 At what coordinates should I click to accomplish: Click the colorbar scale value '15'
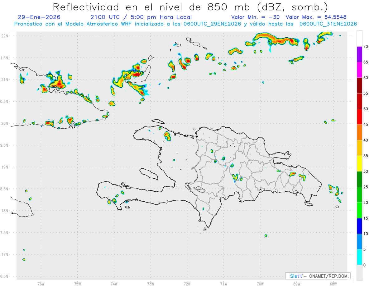366,218
